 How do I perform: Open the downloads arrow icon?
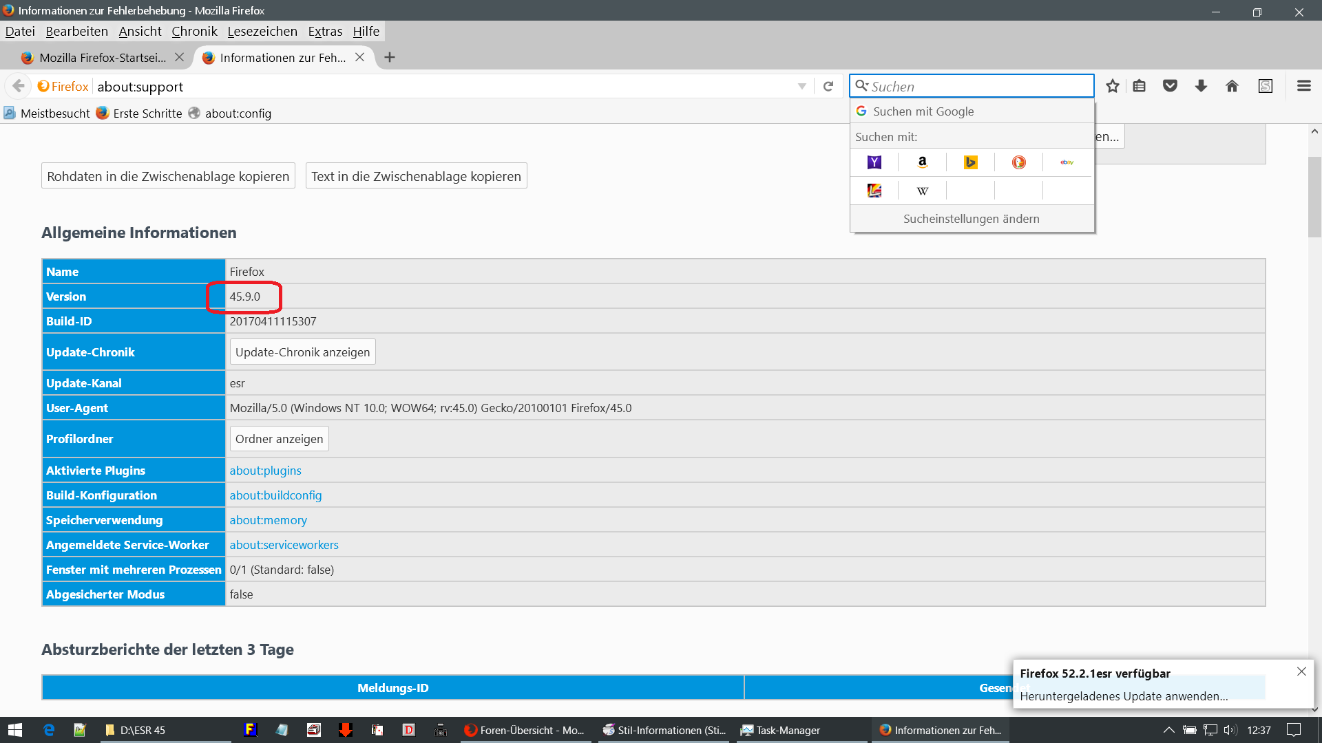1201,86
